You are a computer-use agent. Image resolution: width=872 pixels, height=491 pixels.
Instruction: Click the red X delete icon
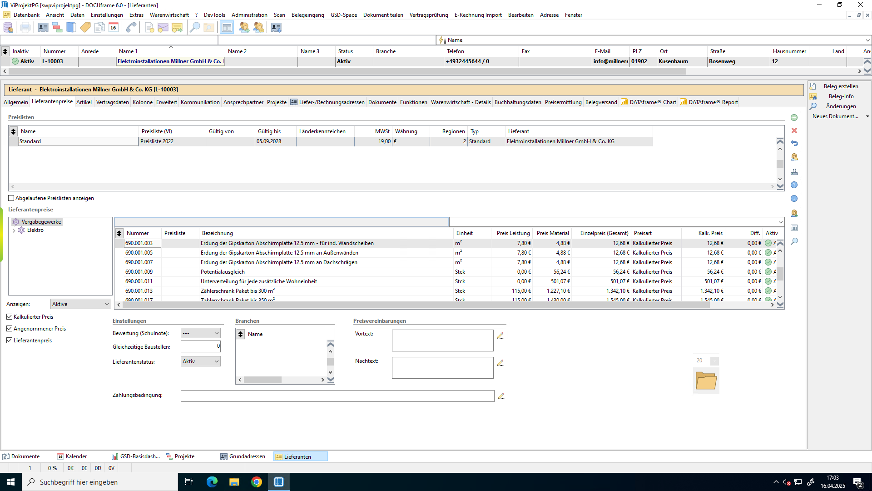click(794, 130)
